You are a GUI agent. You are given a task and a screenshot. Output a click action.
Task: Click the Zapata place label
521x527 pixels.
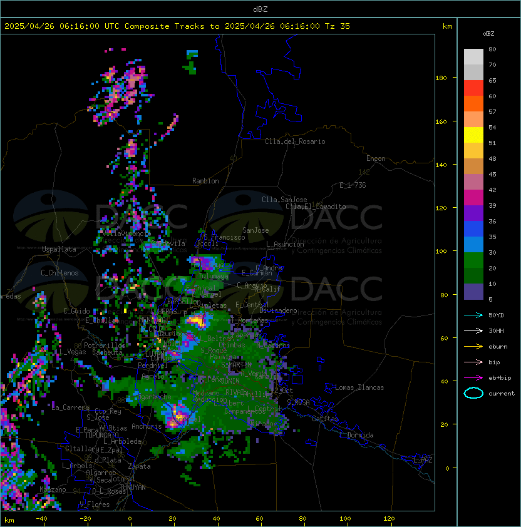(x=139, y=466)
